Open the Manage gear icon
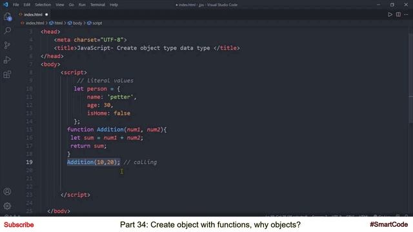This screenshot has height=232, width=413. [7, 206]
